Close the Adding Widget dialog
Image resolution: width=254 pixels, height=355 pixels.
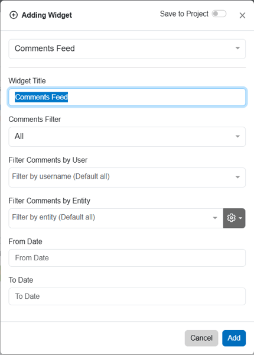click(x=242, y=15)
